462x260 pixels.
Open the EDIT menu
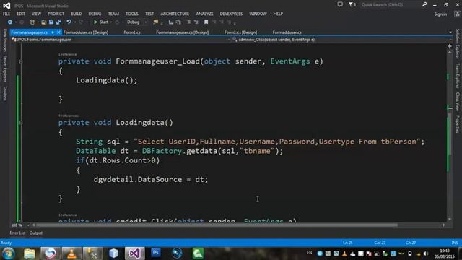[x=21, y=14]
